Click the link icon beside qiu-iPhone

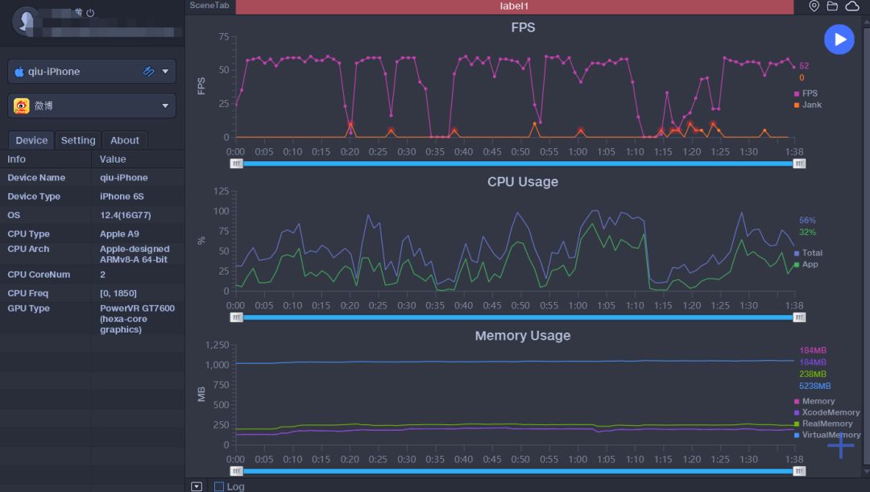(x=148, y=71)
